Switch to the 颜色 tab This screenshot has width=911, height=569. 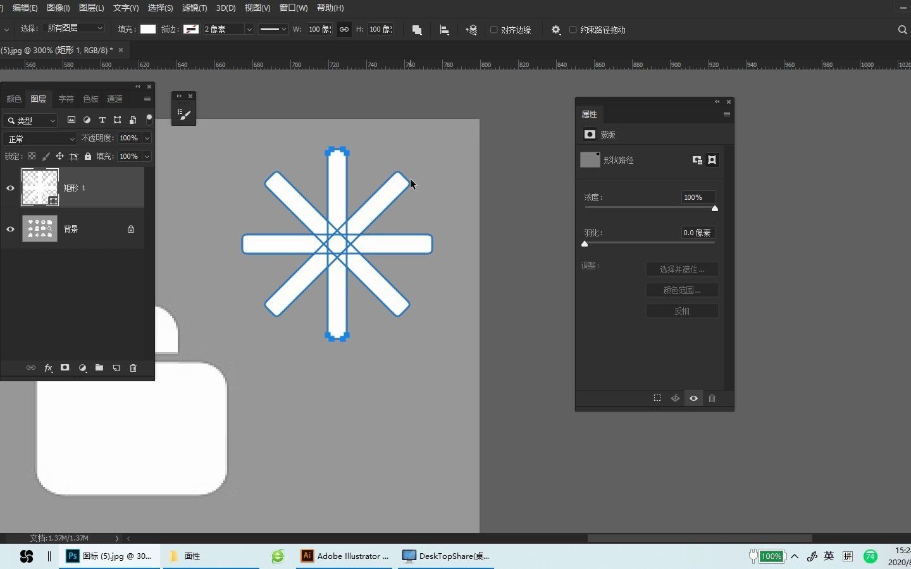(14, 99)
